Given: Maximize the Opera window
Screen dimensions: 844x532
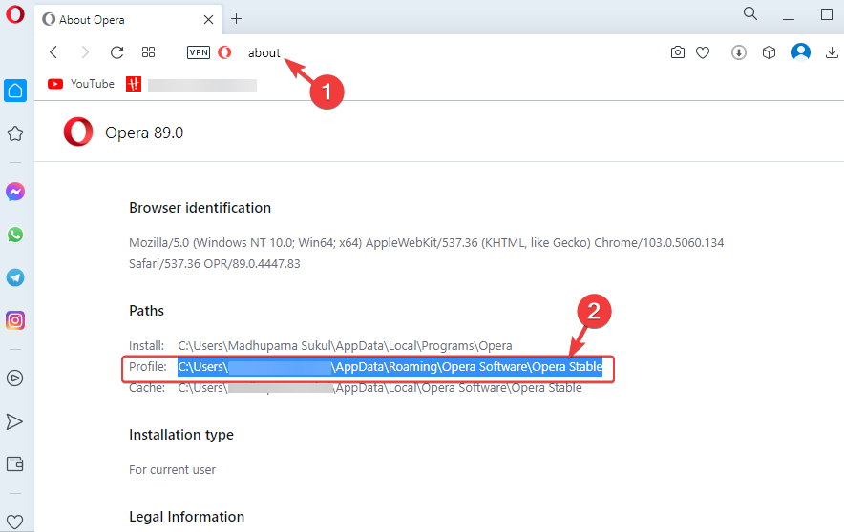Looking at the screenshot, I should click(x=827, y=14).
